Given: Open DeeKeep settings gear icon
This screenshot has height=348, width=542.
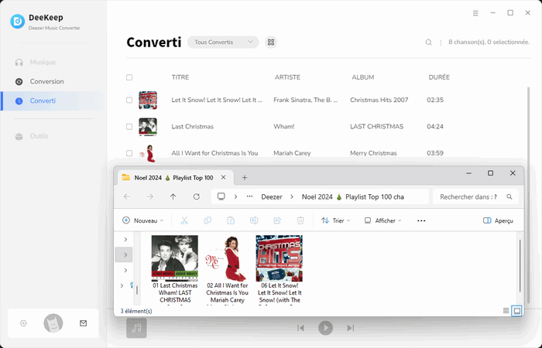Looking at the screenshot, I should 23,323.
